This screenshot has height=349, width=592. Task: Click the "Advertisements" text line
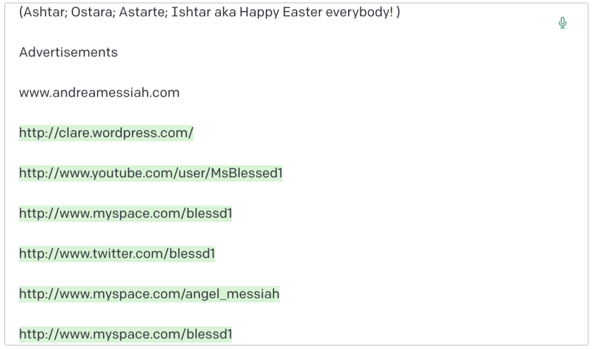(68, 53)
